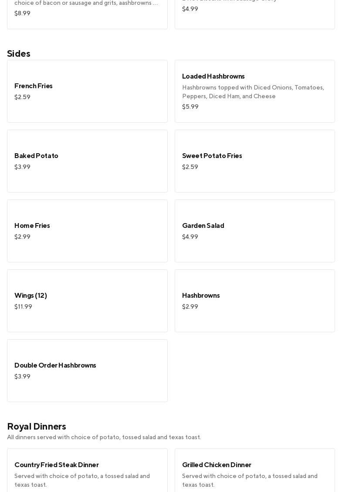The height and width of the screenshot is (492, 342).
Task: Click the Country Fried Steak Dinner description text
Action: (x=82, y=480)
